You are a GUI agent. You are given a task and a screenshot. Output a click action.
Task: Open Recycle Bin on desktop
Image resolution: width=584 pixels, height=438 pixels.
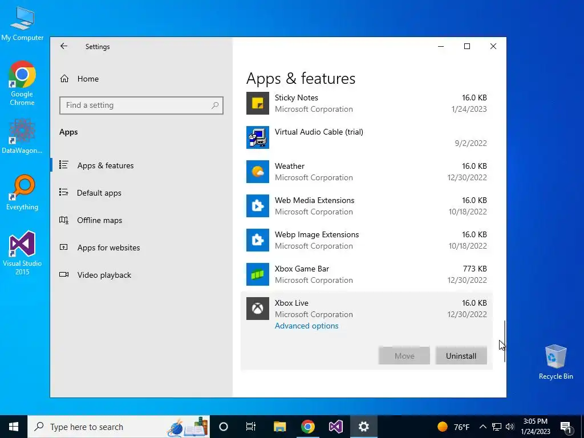[x=555, y=362]
